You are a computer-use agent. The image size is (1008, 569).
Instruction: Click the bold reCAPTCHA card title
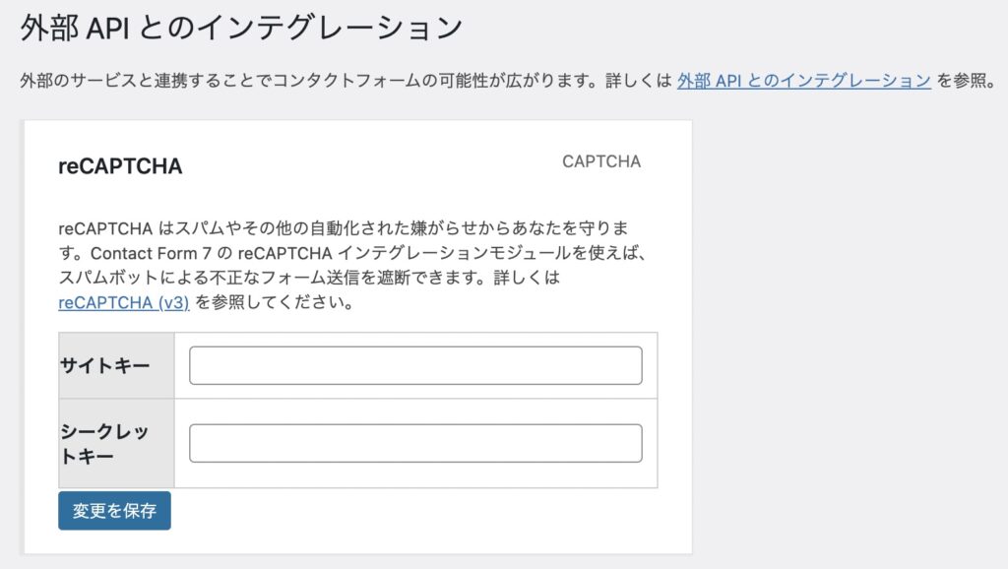pyautogui.click(x=120, y=166)
